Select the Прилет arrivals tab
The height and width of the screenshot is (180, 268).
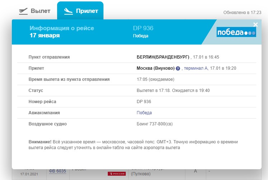(x=80, y=10)
